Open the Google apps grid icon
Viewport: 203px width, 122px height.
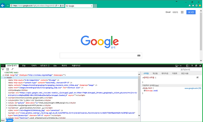click(182, 12)
